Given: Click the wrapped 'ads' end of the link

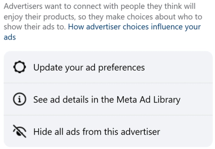Looking at the screenshot, I should pos(10,37).
